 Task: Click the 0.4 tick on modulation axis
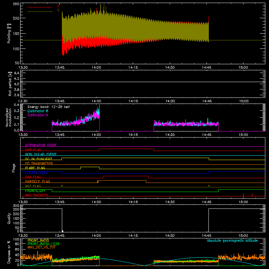pyautogui.click(x=16, y=105)
